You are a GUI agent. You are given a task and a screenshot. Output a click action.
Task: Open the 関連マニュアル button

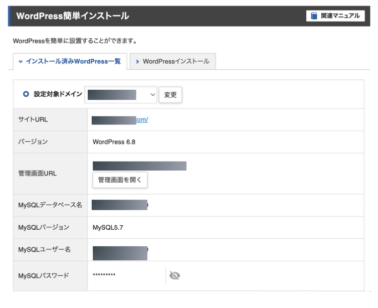[x=335, y=16]
